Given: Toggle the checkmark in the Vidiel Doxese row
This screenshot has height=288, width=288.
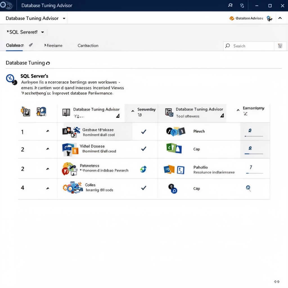Looking at the screenshot, I should coord(144,148).
